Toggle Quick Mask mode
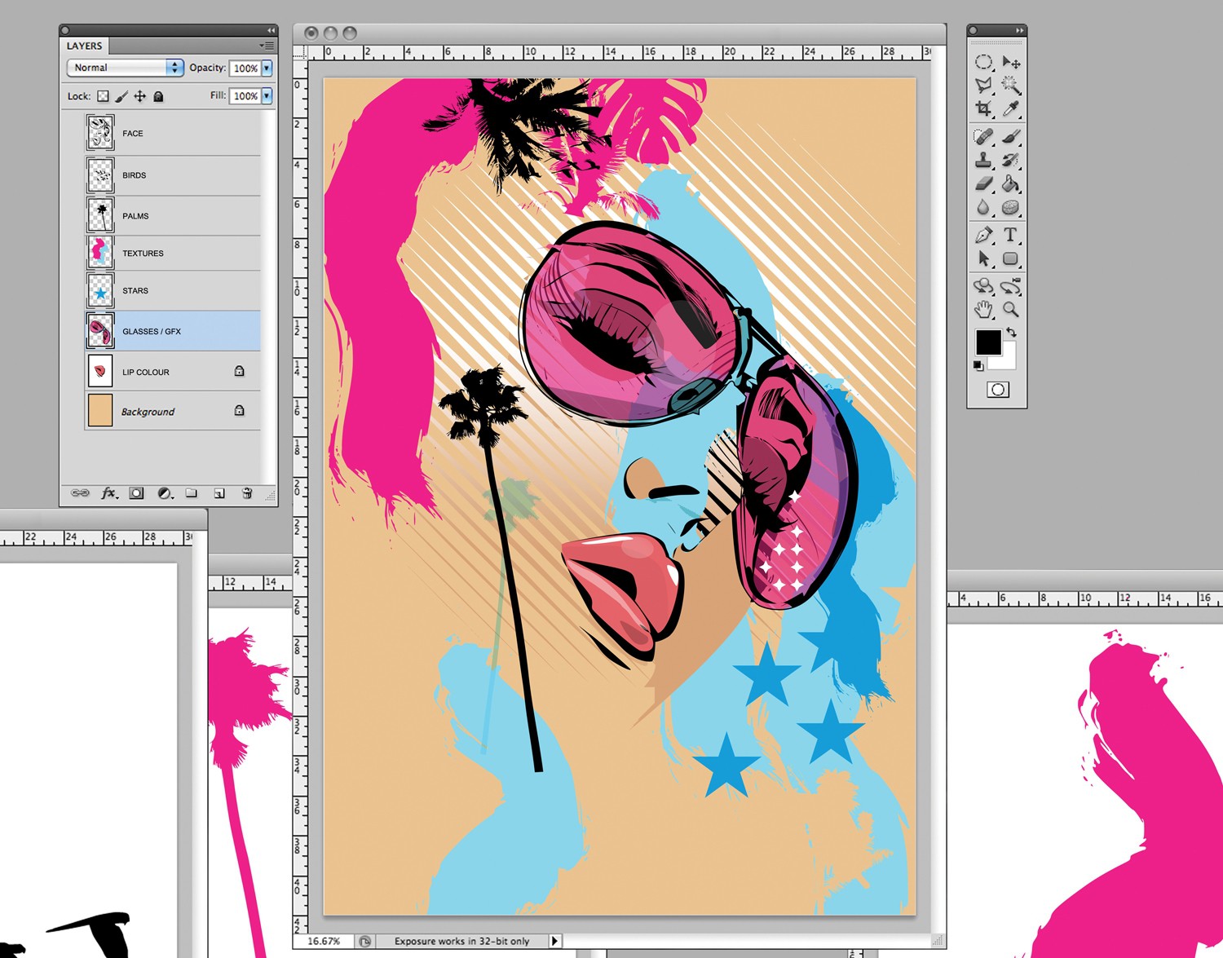Image resolution: width=1223 pixels, height=958 pixels. pyautogui.click(x=998, y=389)
